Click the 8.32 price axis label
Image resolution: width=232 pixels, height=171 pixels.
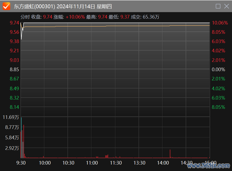(x=14, y=98)
